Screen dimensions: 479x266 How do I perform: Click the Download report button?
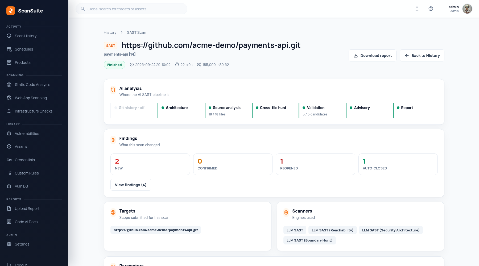[373, 56]
